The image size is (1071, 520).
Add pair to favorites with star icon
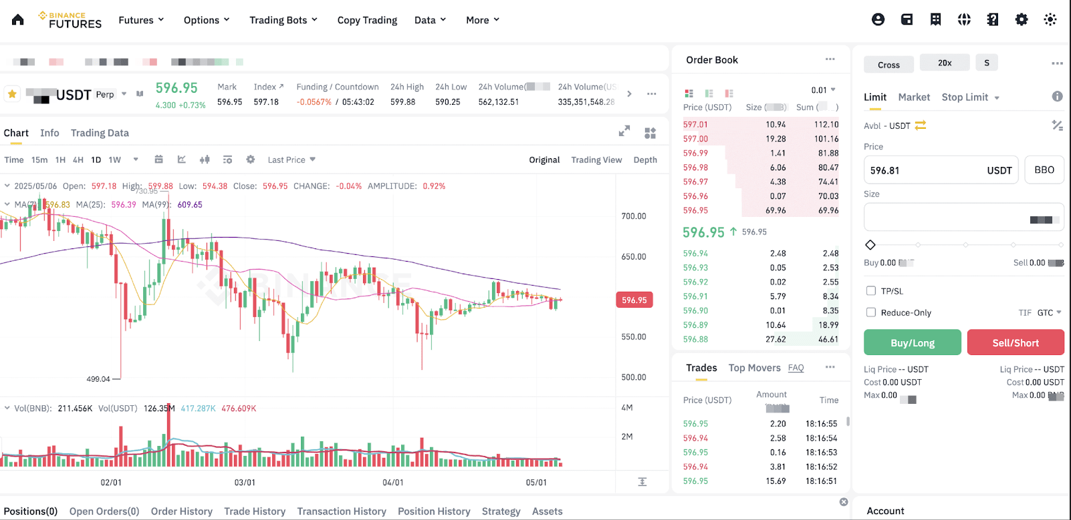pos(12,94)
